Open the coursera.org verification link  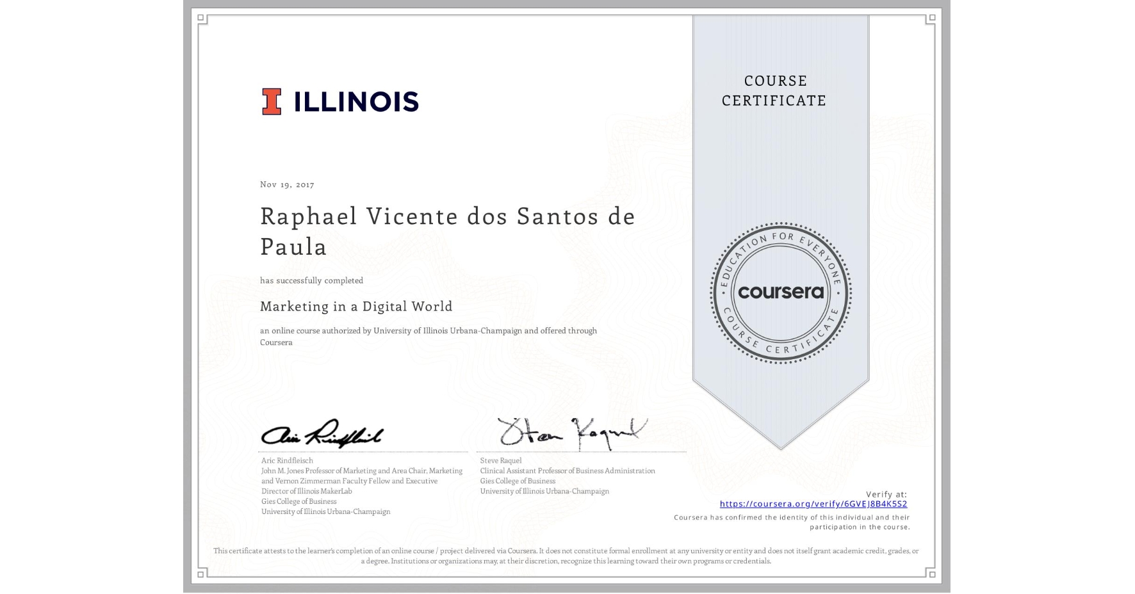[813, 504]
